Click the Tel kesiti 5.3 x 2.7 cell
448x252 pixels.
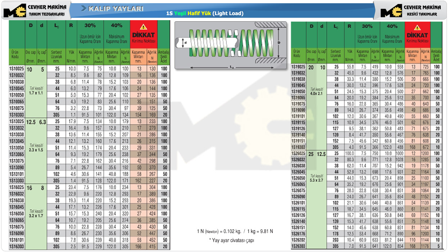tap(317, 178)
